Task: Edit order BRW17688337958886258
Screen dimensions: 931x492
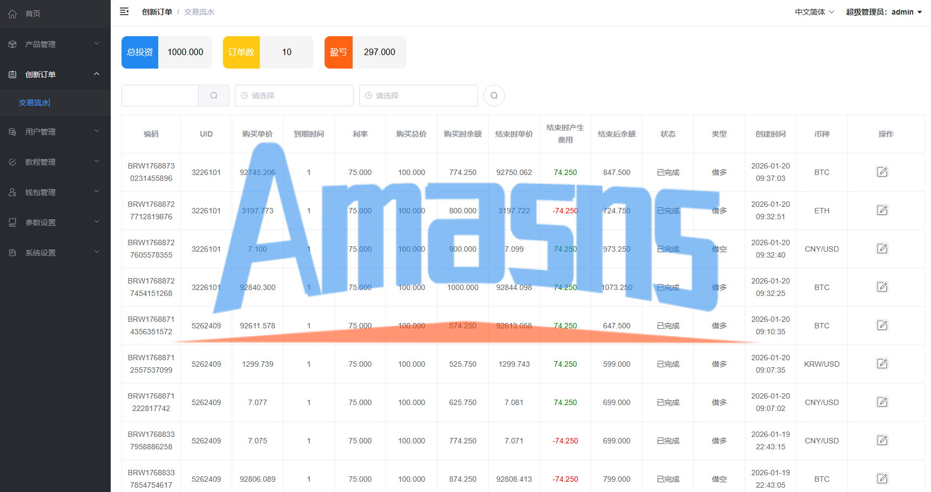Action: point(882,440)
